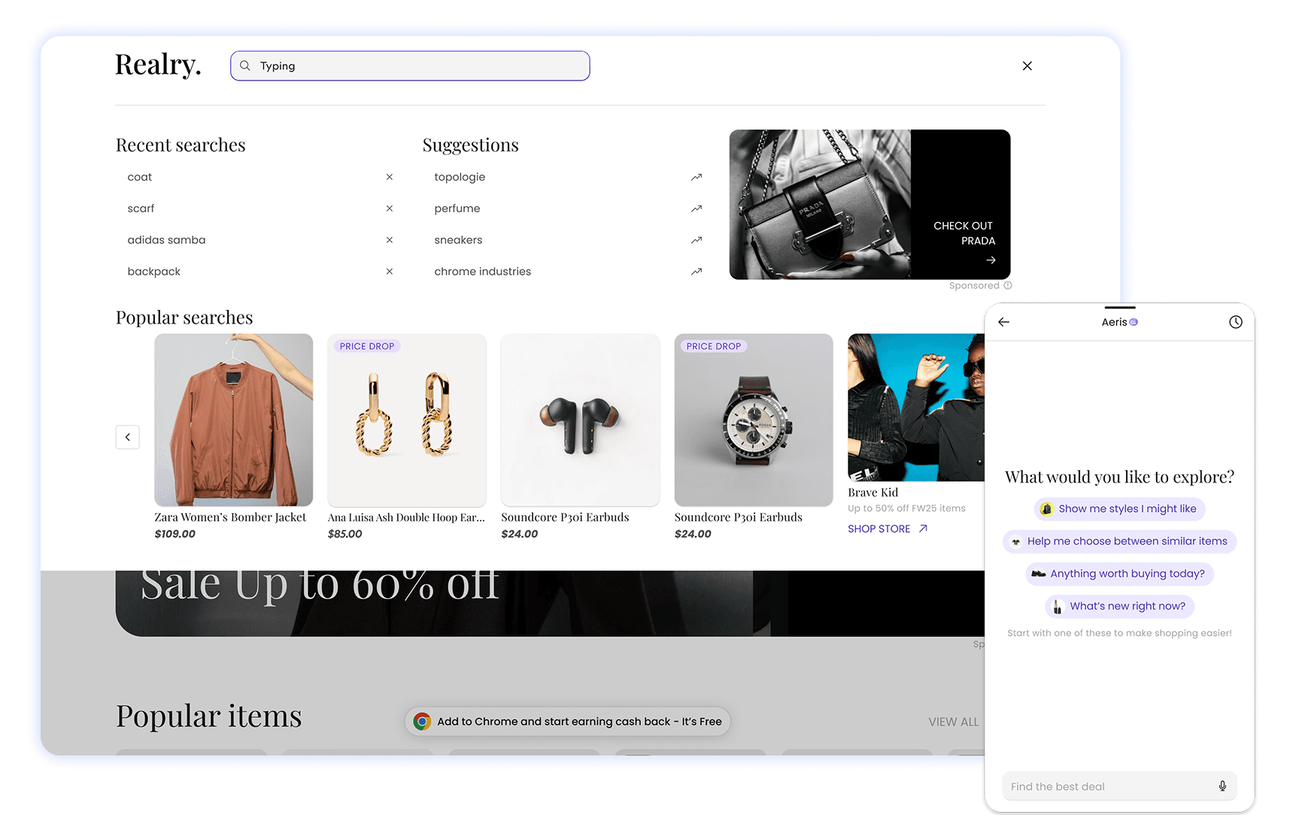Click the Sponsored info icon

point(1008,286)
